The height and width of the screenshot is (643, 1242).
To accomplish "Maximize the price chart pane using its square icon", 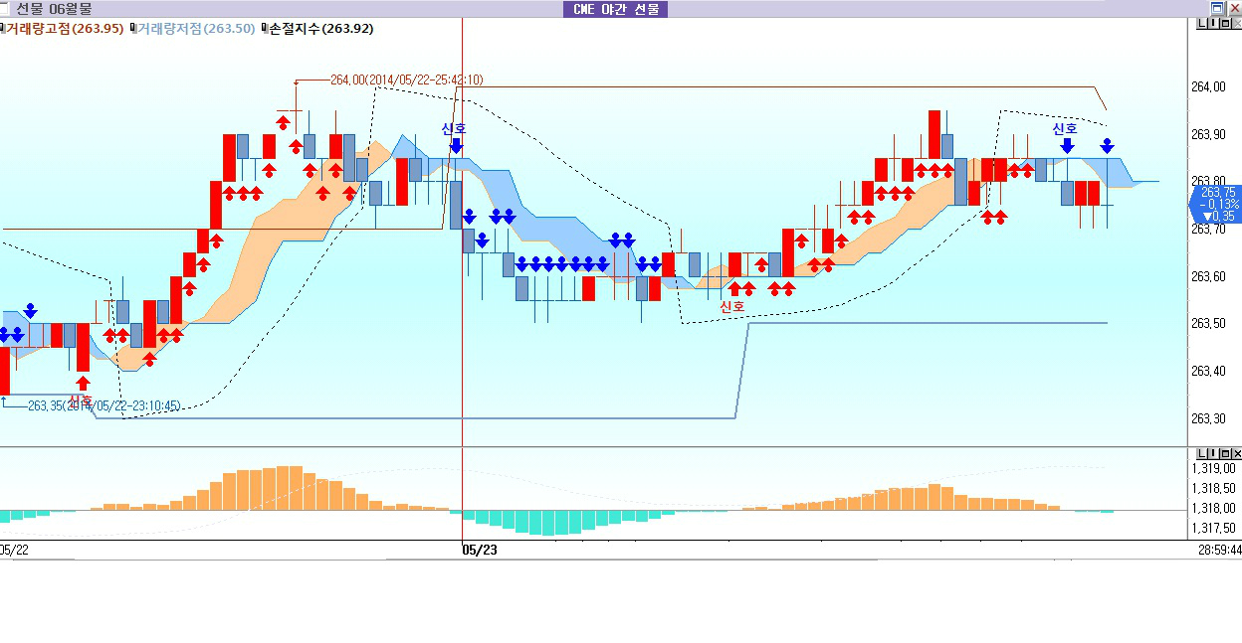I will 1224,24.
